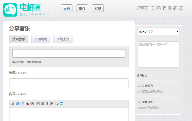Open the 所有人可见 visibility dropdown
The width and height of the screenshot is (192, 121).
158,32
